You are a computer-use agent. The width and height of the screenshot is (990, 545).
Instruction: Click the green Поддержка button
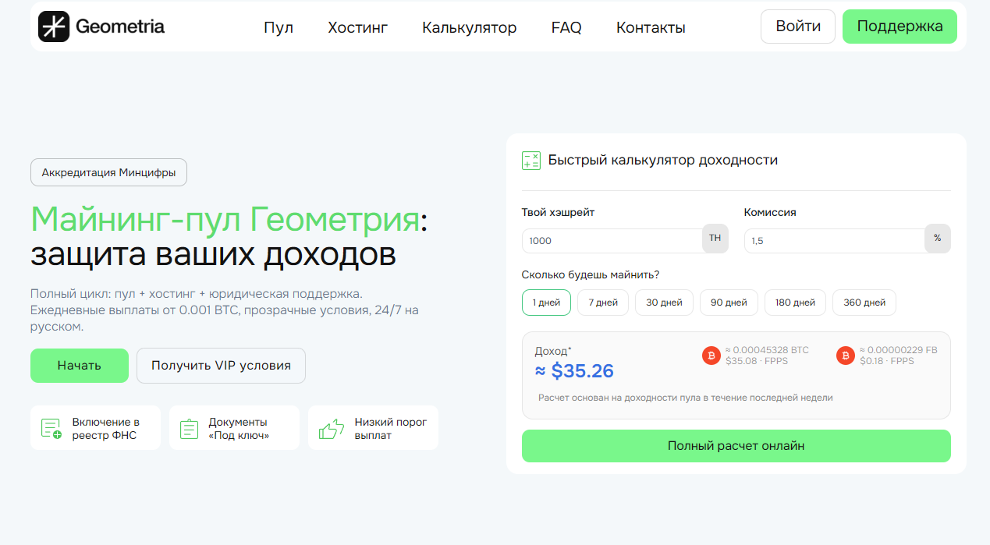coord(900,27)
